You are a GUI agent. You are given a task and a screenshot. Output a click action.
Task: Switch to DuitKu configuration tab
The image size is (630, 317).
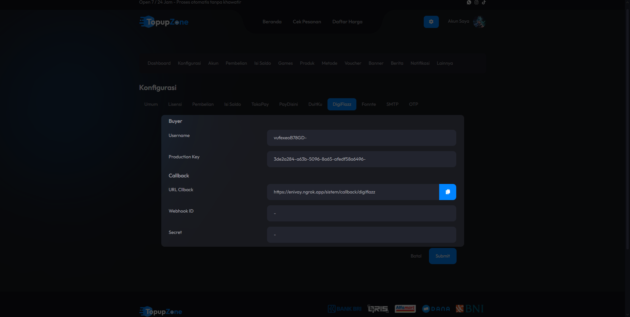(315, 104)
